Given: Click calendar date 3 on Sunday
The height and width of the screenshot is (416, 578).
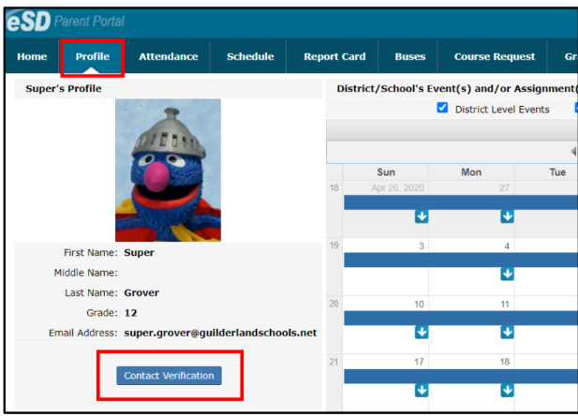Looking at the screenshot, I should 421,246.
